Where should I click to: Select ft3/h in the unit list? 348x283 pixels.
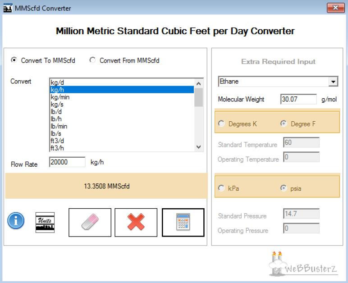[x=122, y=148]
